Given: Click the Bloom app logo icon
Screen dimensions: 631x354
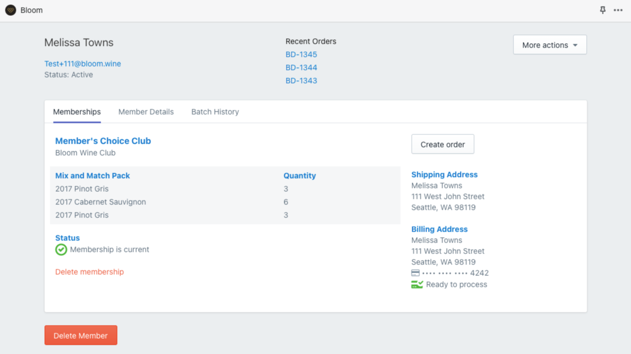Looking at the screenshot, I should 10,10.
